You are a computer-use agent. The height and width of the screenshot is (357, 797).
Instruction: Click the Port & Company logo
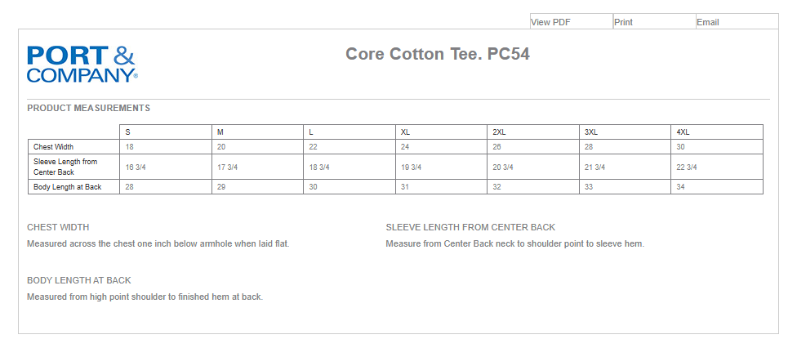[x=82, y=64]
